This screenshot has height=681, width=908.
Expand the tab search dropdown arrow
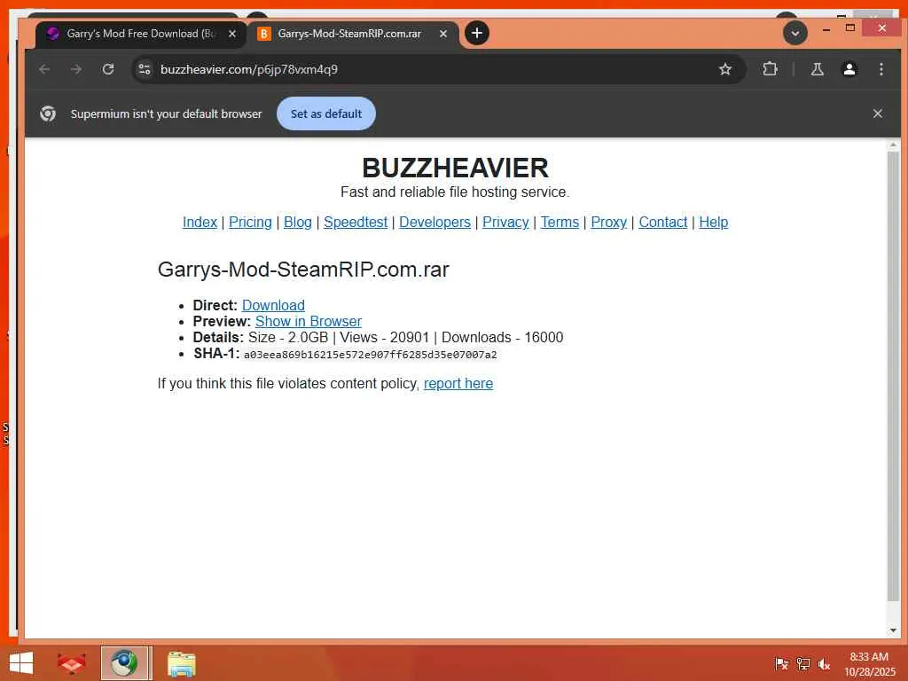coord(795,33)
